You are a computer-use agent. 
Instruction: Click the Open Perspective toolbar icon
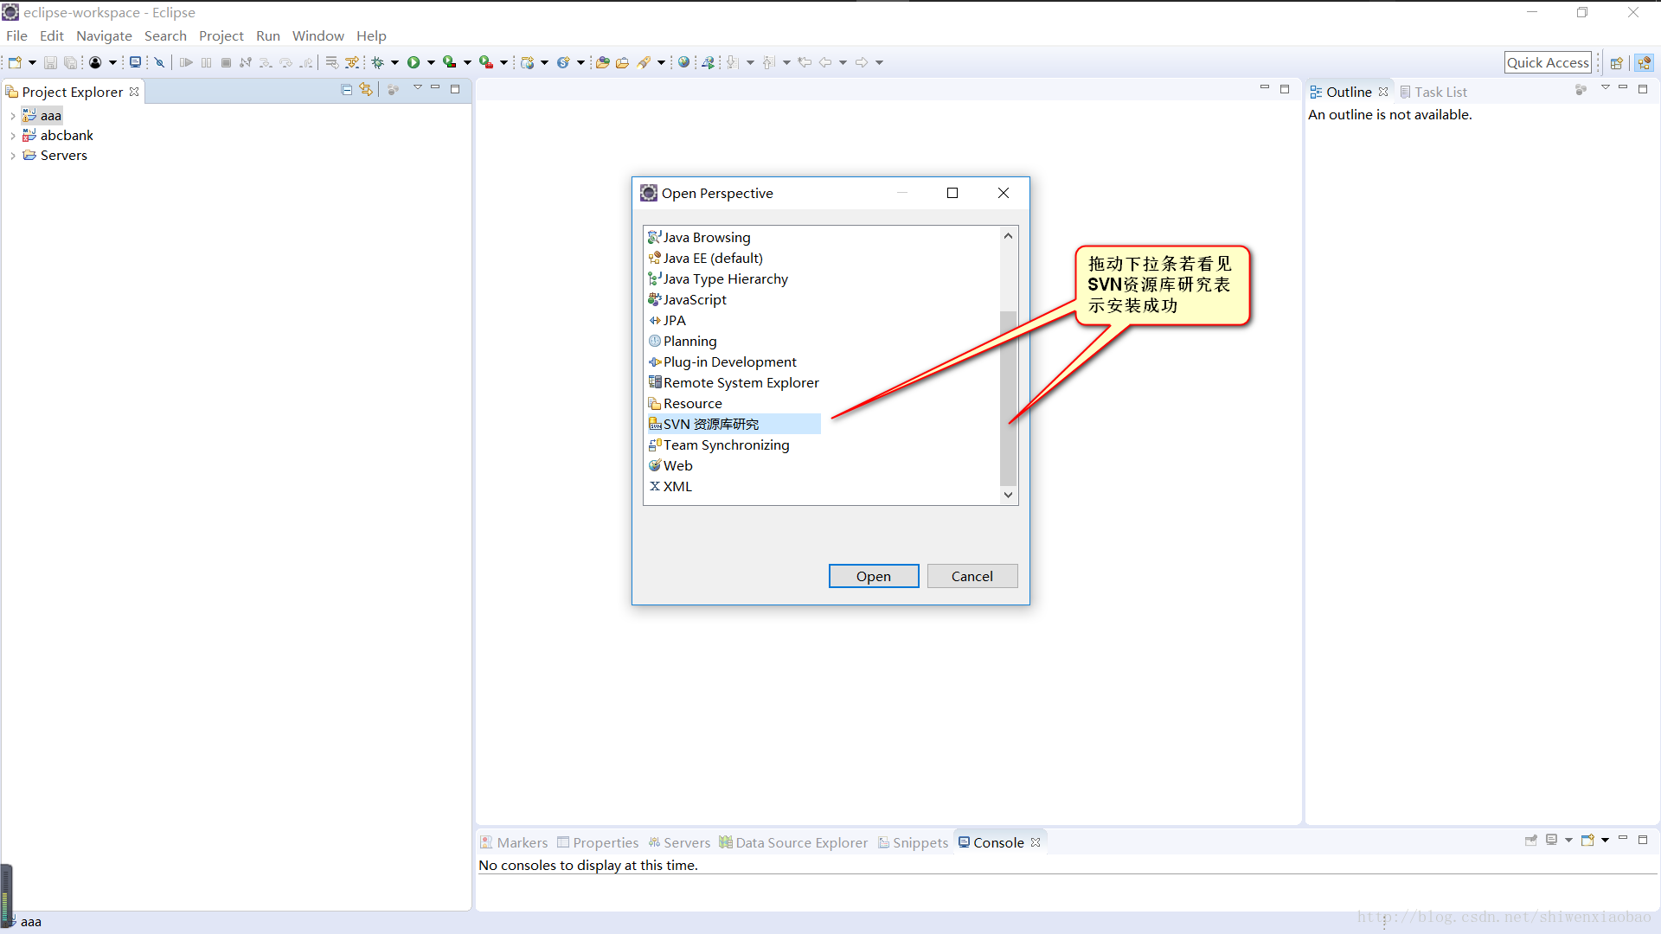[x=1616, y=62]
